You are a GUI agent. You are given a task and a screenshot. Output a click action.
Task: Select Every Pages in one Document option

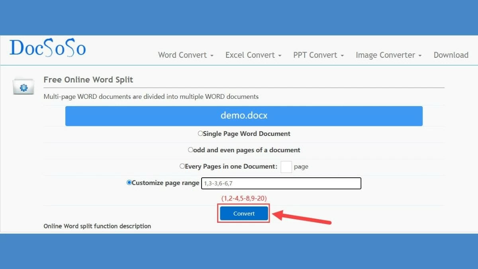pos(182,166)
